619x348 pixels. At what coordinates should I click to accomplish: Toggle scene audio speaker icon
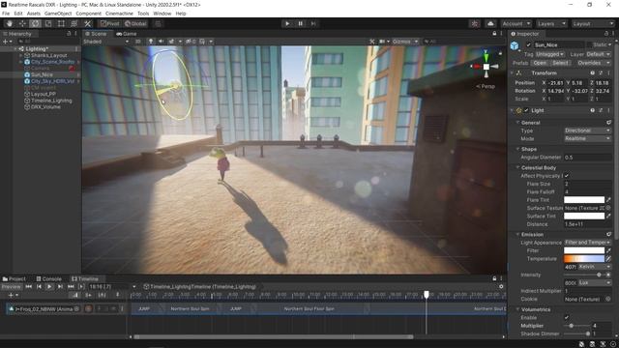[162, 42]
